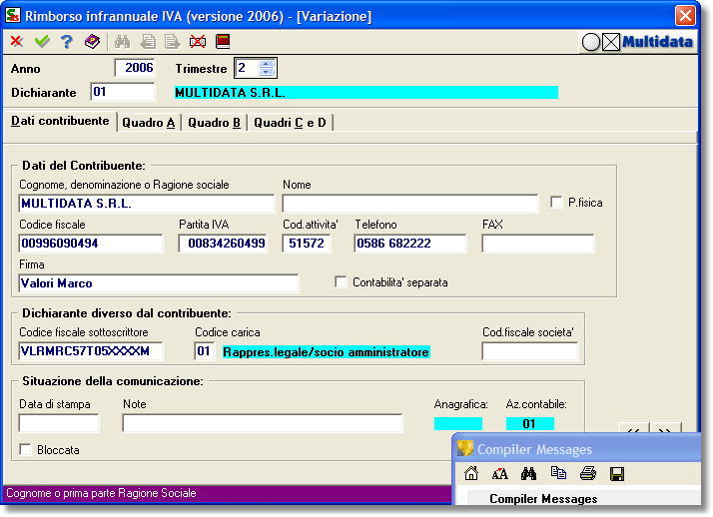Click the Anno field showing 2006
Screen dimensions: 713x517
coord(135,68)
